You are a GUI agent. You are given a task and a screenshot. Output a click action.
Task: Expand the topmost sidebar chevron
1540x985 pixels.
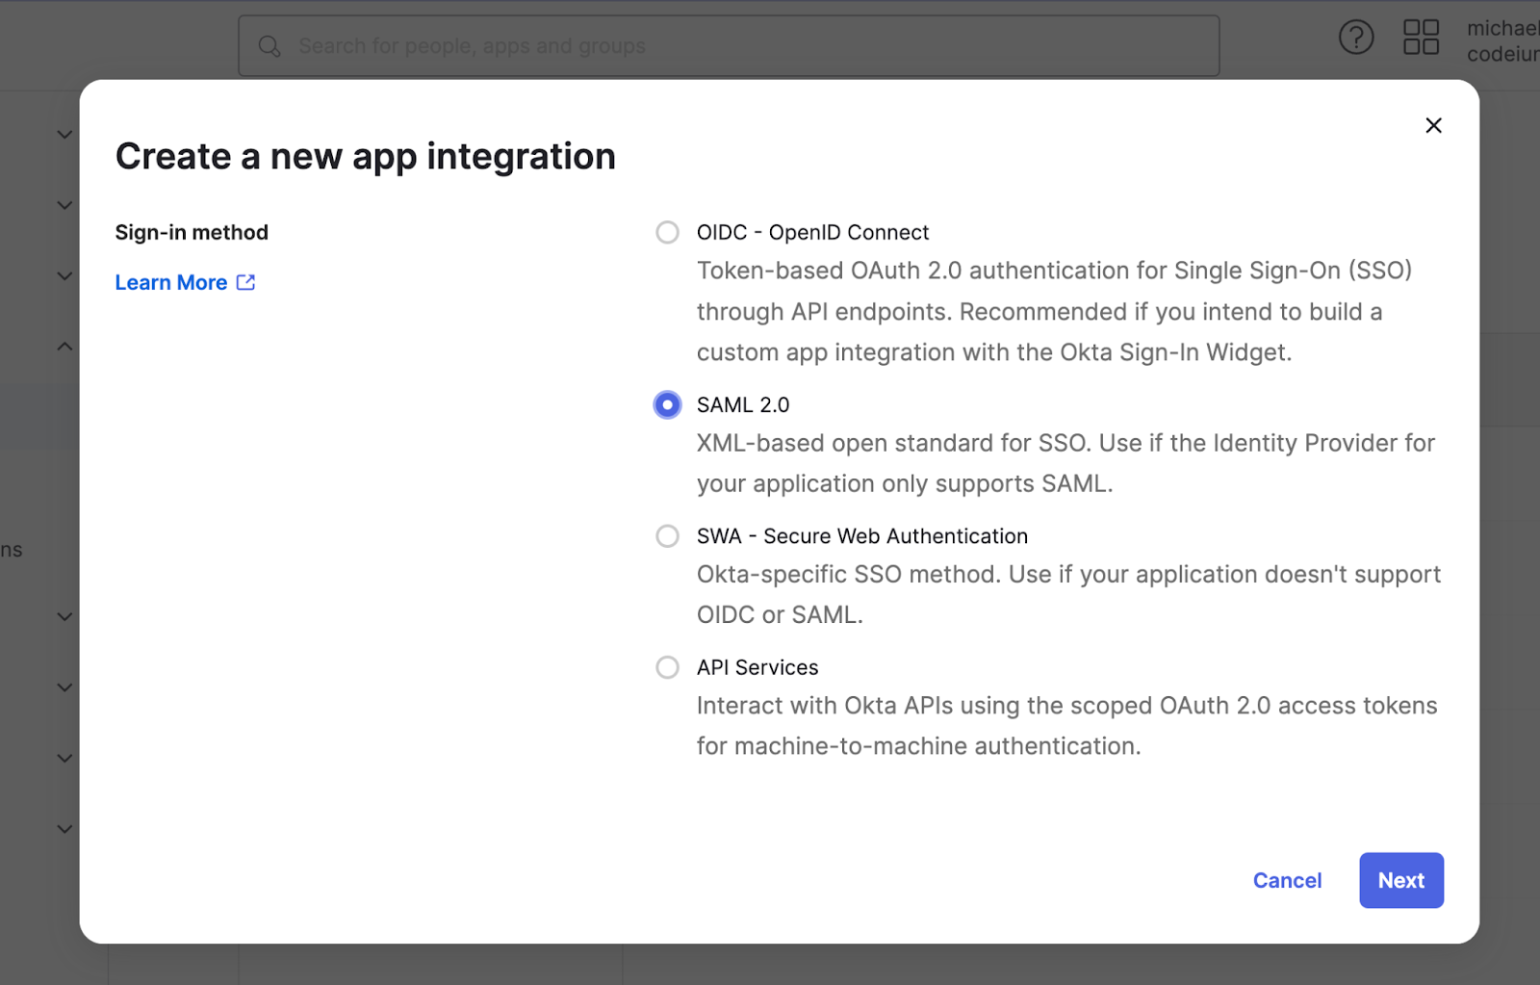tap(64, 134)
